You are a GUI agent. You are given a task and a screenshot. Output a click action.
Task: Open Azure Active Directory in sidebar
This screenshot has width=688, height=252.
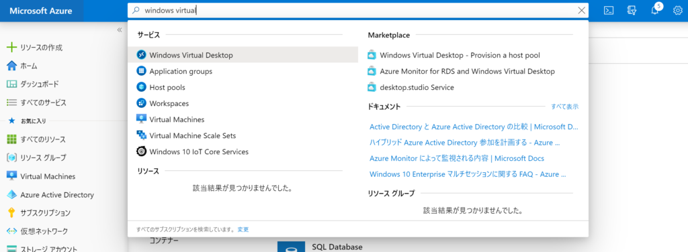coord(50,194)
